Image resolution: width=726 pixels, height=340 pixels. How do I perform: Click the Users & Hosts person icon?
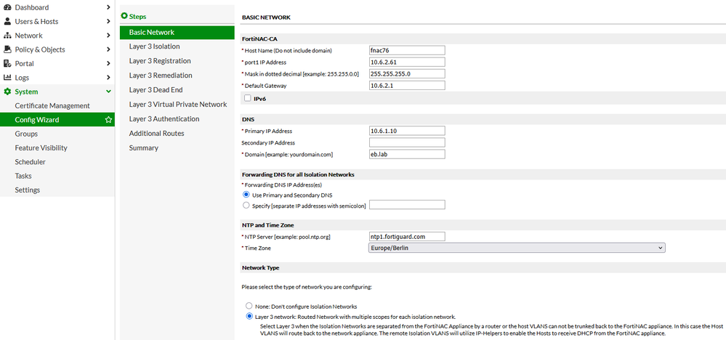pos(8,21)
